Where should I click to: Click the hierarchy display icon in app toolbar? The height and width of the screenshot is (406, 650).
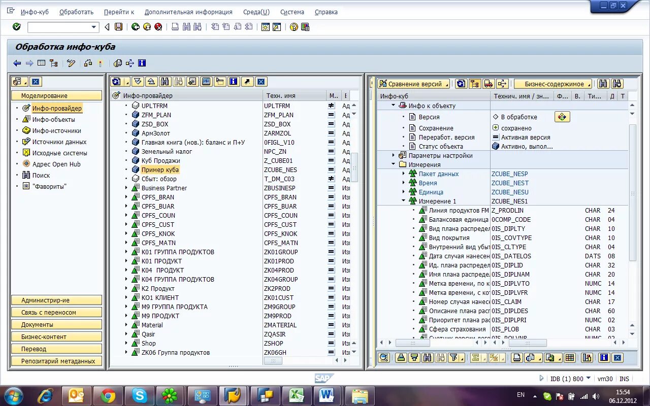pos(53,63)
